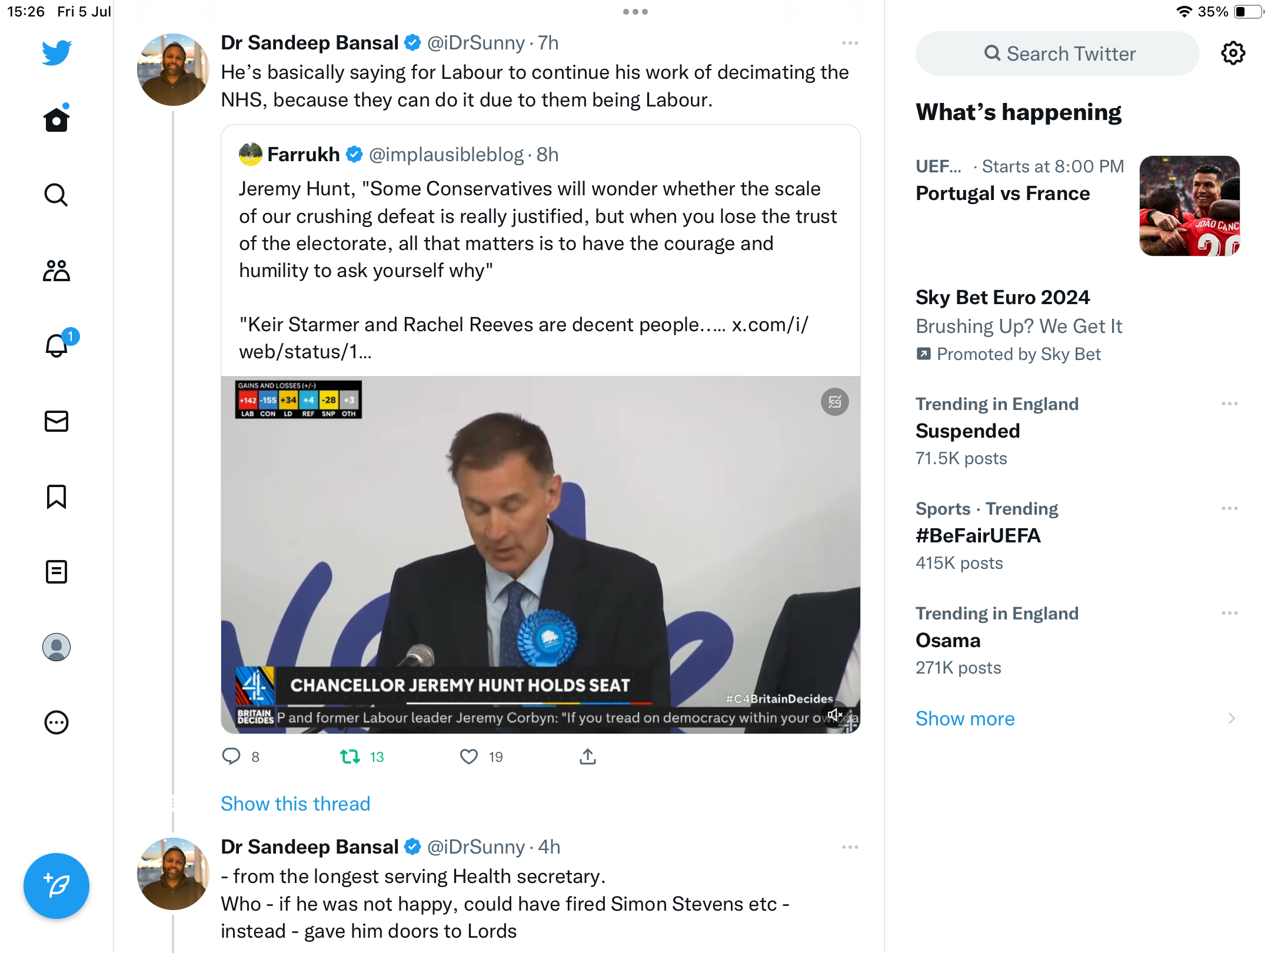Viewport: 1271px width, 953px height.
Task: Focus the Search Twitter field
Action: click(x=1058, y=54)
